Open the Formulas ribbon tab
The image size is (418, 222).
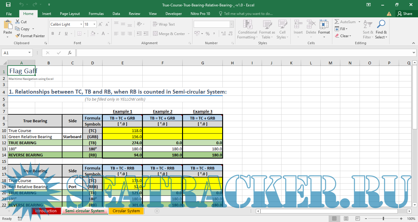click(x=96, y=14)
